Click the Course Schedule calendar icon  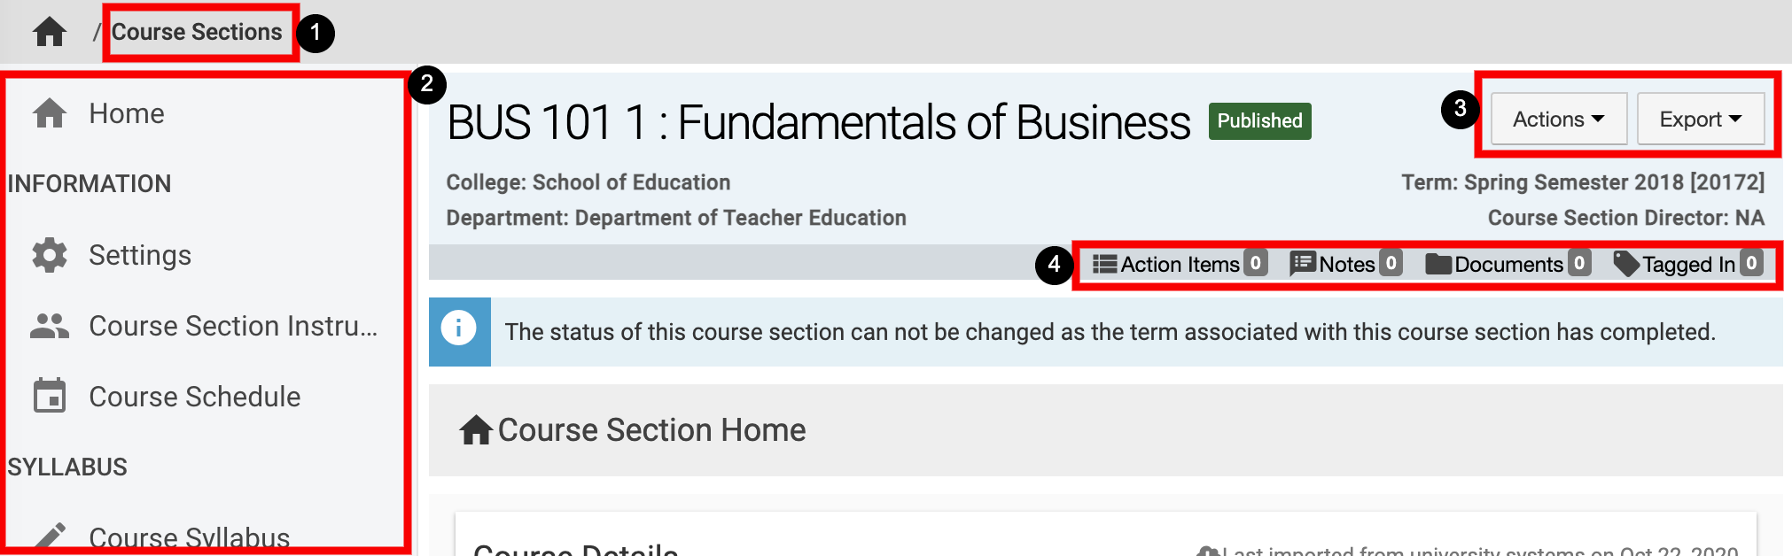(50, 396)
